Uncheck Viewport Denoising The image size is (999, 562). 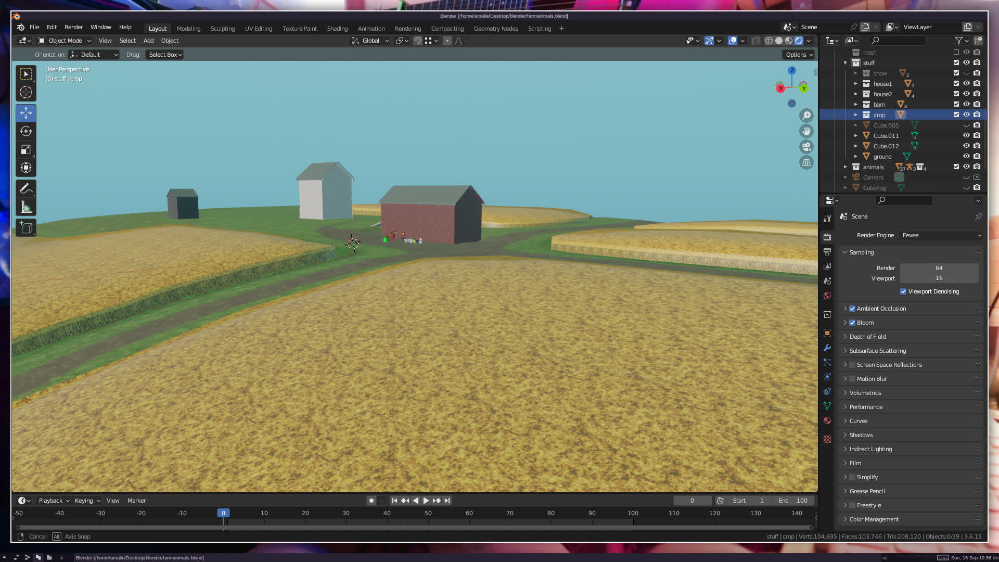pos(903,291)
